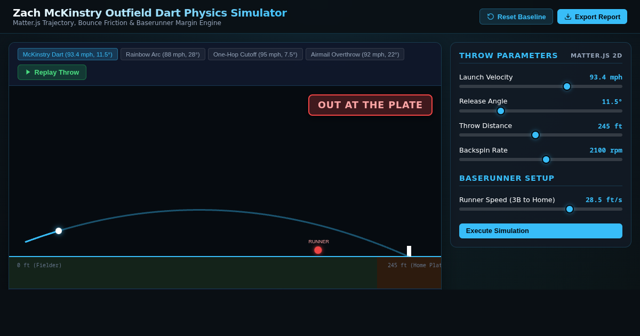Click the Matter.js Trajectory engine subtitle
Image resolution: width=640 pixels, height=336 pixels.
117,23
